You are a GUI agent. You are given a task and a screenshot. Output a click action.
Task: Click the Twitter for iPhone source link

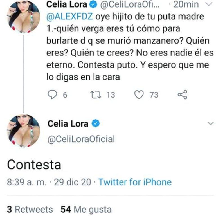135,182
